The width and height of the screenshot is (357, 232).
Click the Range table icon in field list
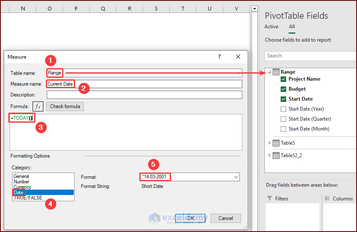coord(276,72)
